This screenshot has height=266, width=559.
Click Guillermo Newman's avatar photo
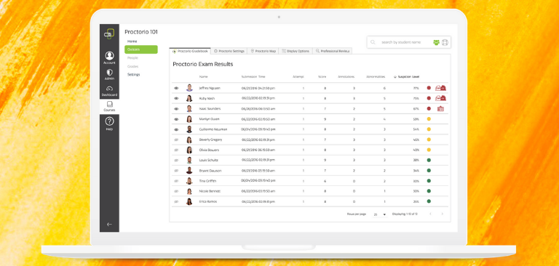click(x=189, y=129)
